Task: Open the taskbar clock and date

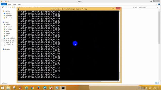Action: 156,88
